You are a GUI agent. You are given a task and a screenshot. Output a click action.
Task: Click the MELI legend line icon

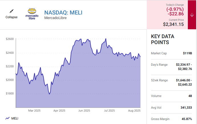pos(7,118)
